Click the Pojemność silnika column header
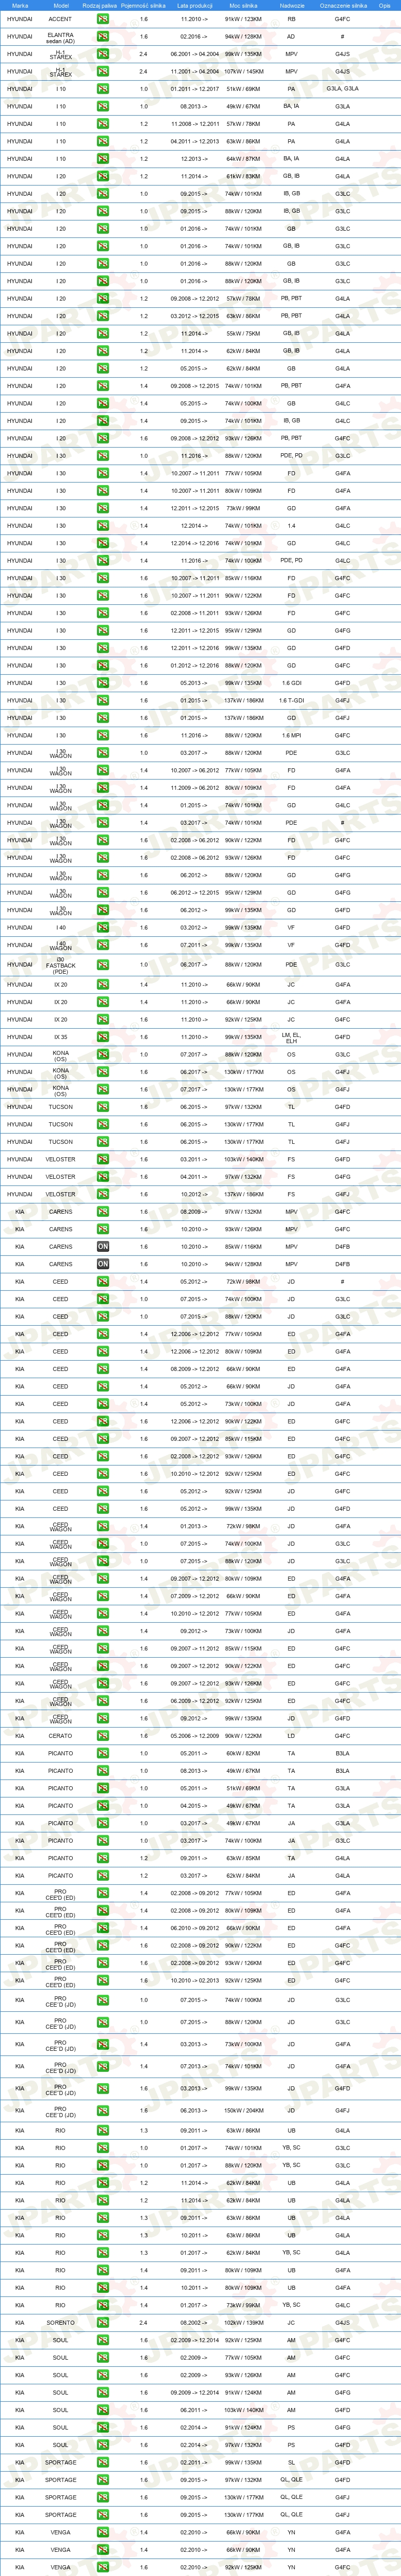Screen dimensions: 401x2576 pyautogui.click(x=144, y=5)
